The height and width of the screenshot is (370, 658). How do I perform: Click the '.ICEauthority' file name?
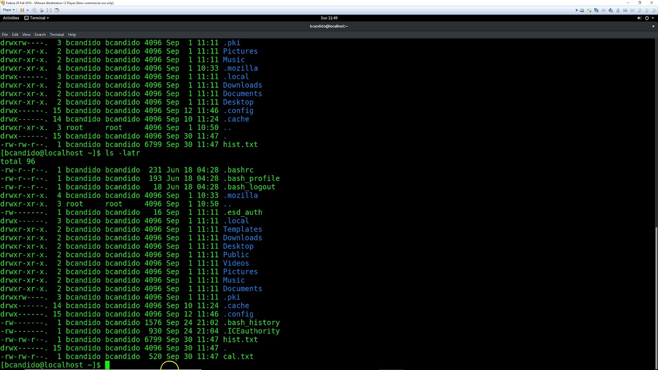(x=251, y=331)
